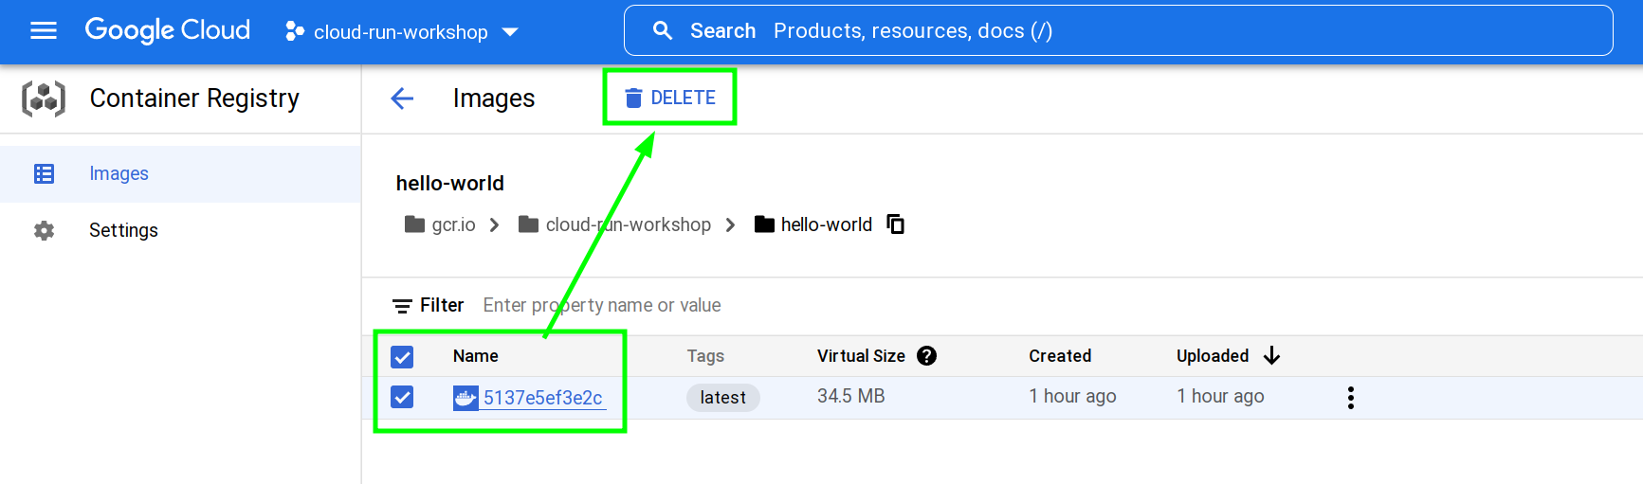This screenshot has width=1643, height=484.
Task: Open the row's three-dot actions menu
Action: 1350,398
